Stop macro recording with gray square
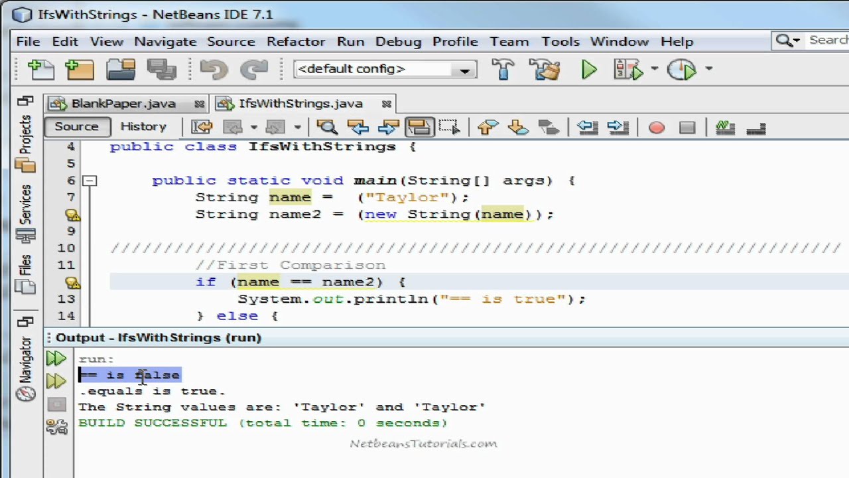Image resolution: width=849 pixels, height=478 pixels. 687,127
